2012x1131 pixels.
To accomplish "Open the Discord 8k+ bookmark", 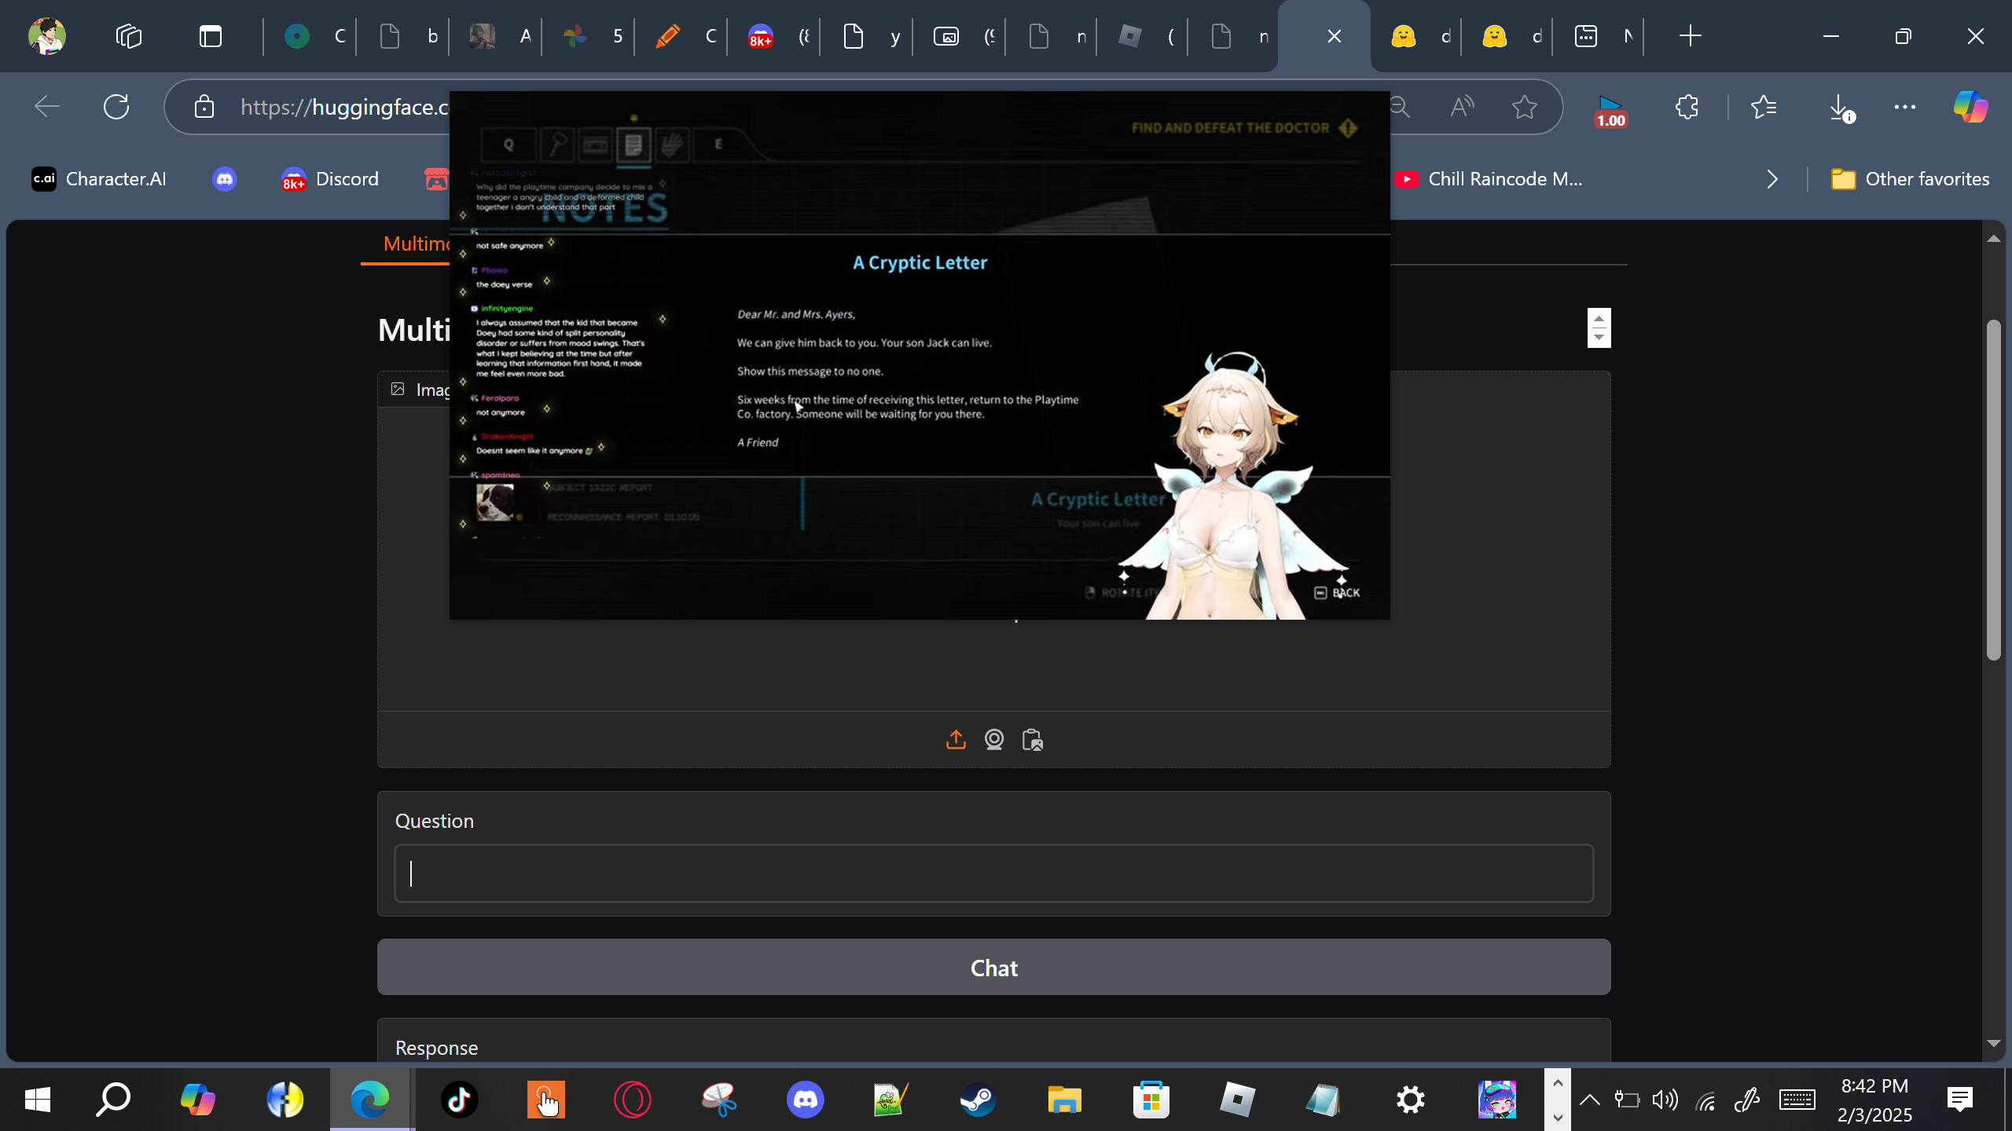I will [x=330, y=179].
